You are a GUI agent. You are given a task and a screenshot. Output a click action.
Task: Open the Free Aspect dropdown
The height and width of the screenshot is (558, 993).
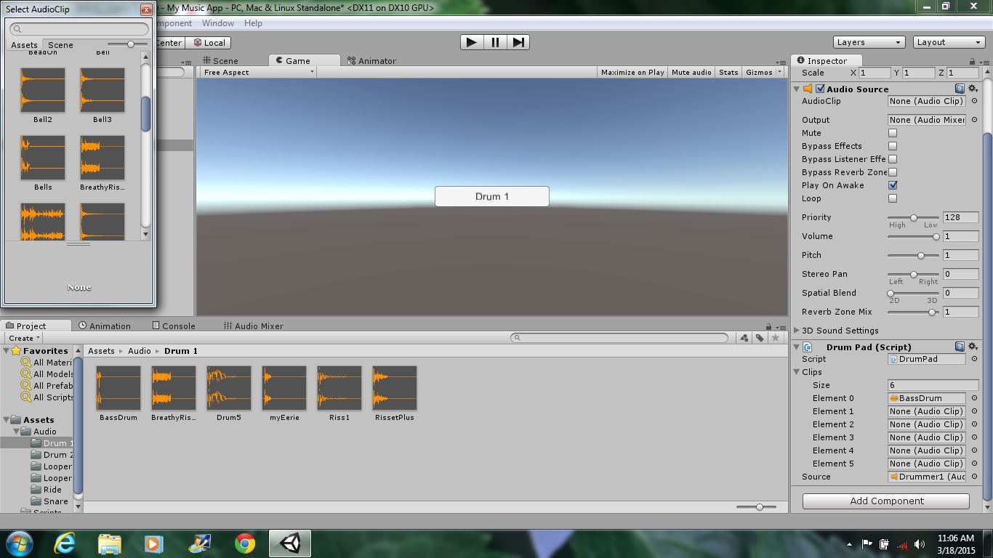point(259,72)
